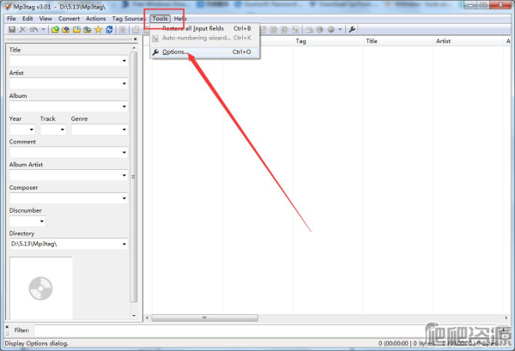Click the blue Refresh arrows icon
This screenshot has height=351, width=515.
tap(109, 29)
